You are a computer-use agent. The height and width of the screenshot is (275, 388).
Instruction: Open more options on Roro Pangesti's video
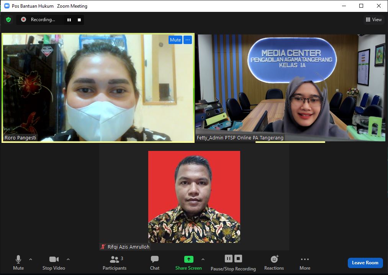(187, 40)
